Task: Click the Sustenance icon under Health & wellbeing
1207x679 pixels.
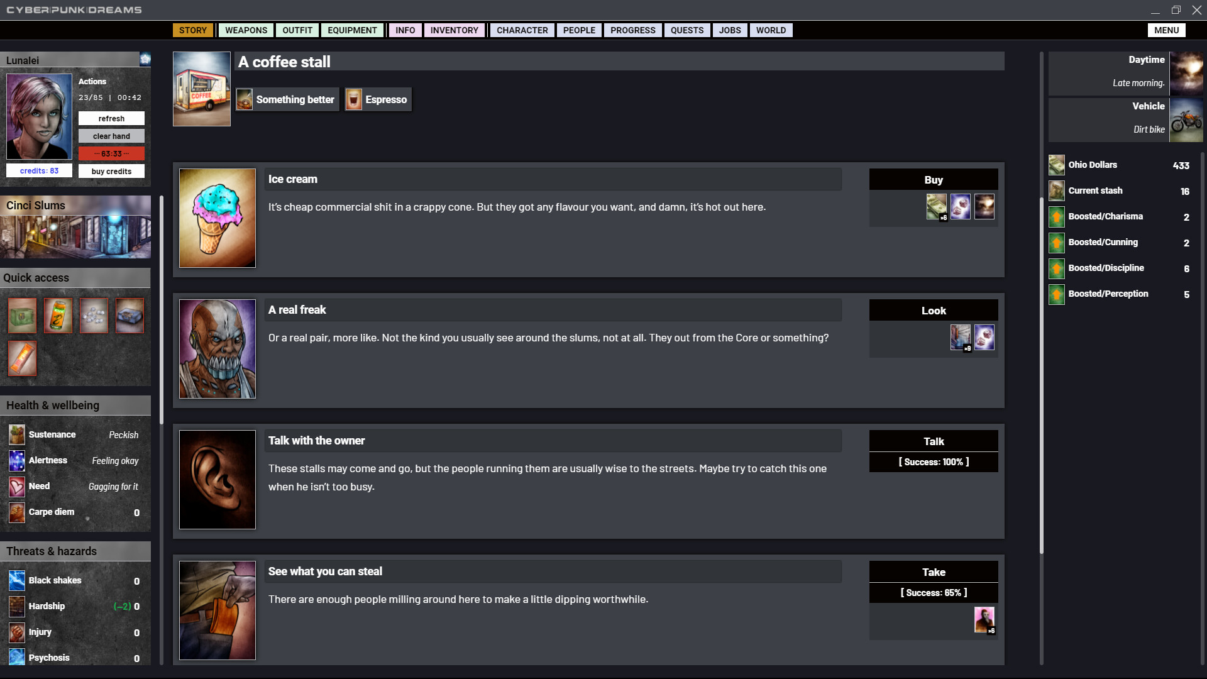Action: point(16,434)
